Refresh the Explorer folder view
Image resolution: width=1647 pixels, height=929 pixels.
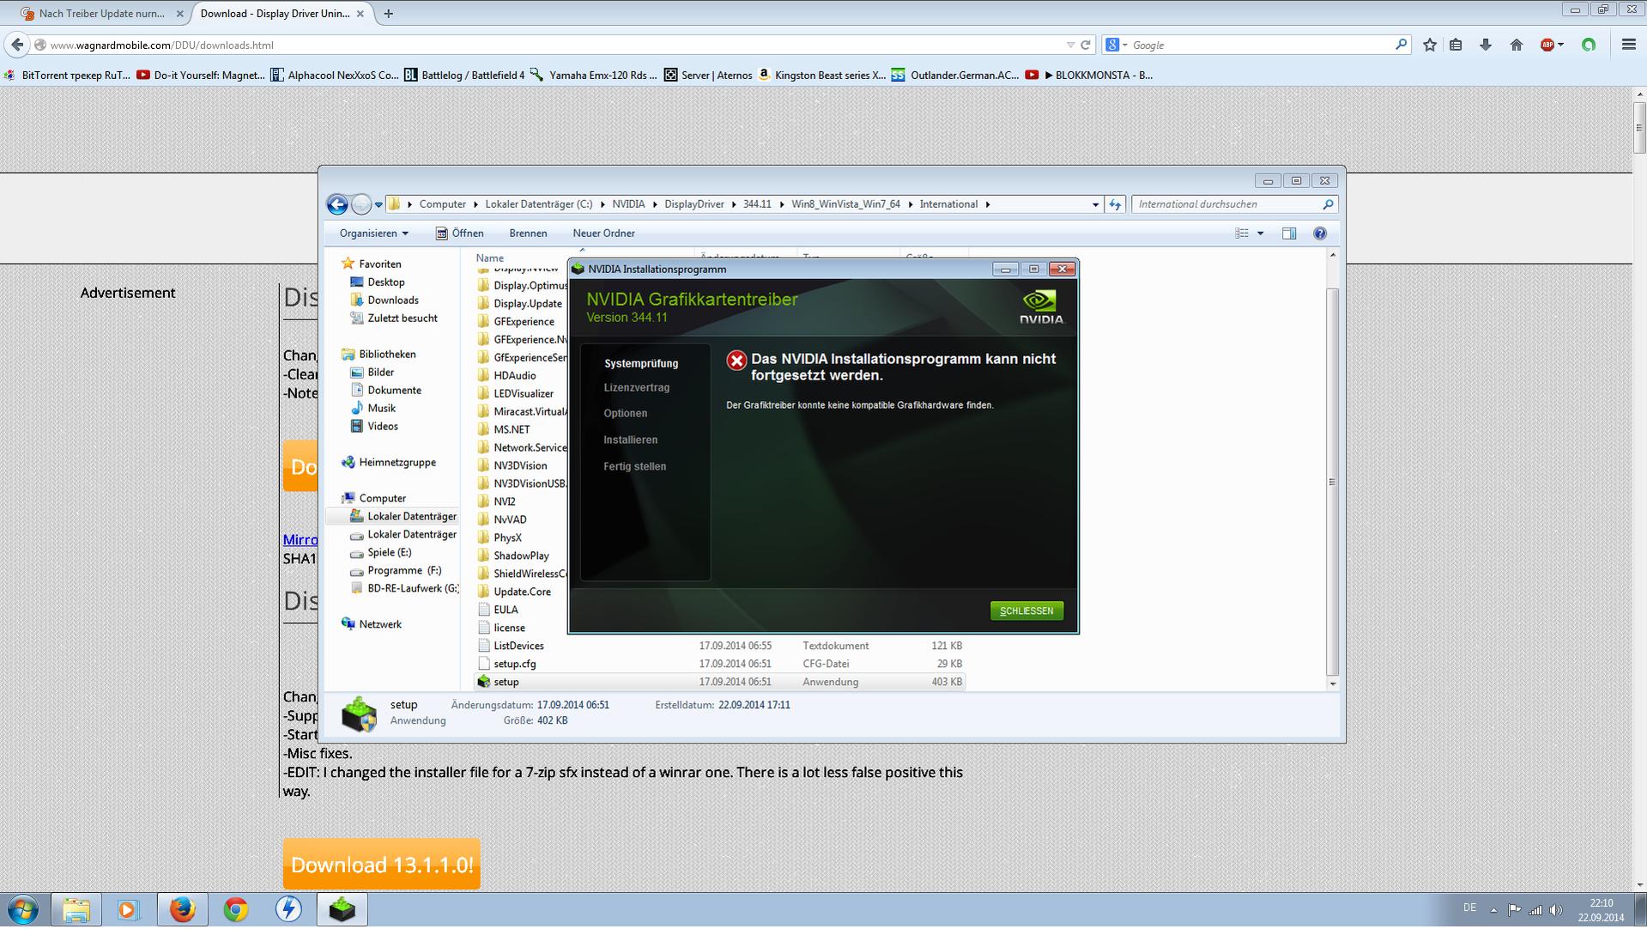click(x=1115, y=204)
